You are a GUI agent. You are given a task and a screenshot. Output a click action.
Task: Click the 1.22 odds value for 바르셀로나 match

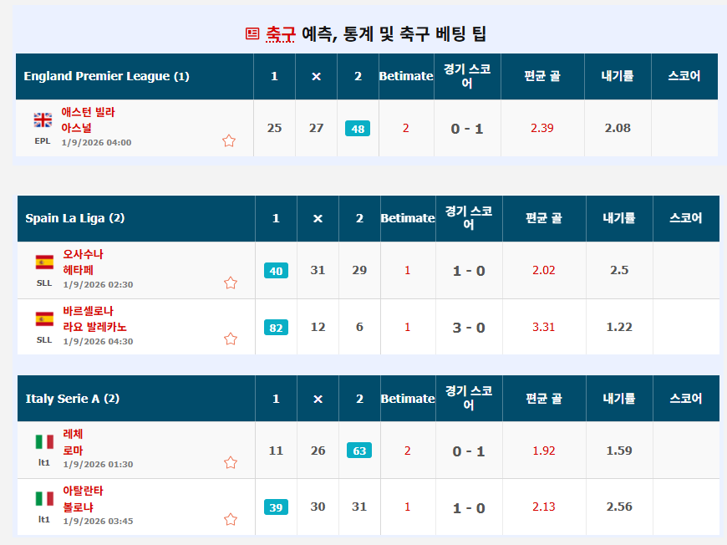click(x=619, y=327)
